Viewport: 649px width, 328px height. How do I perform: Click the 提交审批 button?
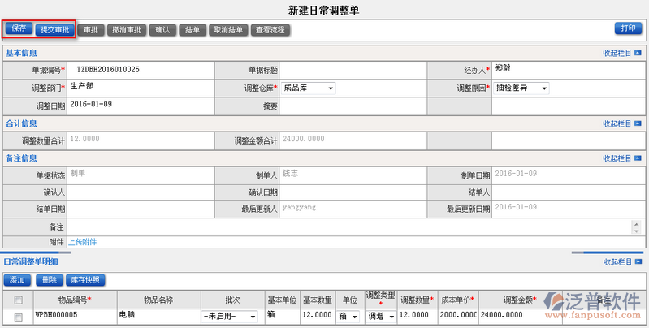[55, 29]
